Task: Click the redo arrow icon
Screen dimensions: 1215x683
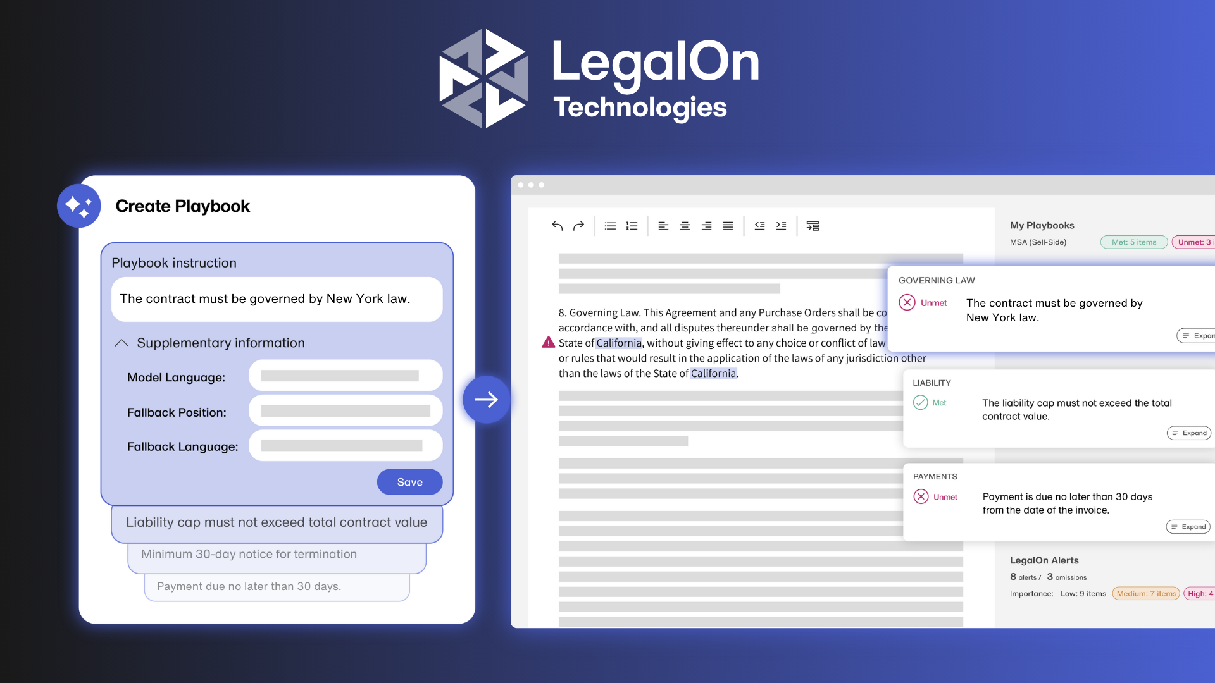Action: point(578,225)
